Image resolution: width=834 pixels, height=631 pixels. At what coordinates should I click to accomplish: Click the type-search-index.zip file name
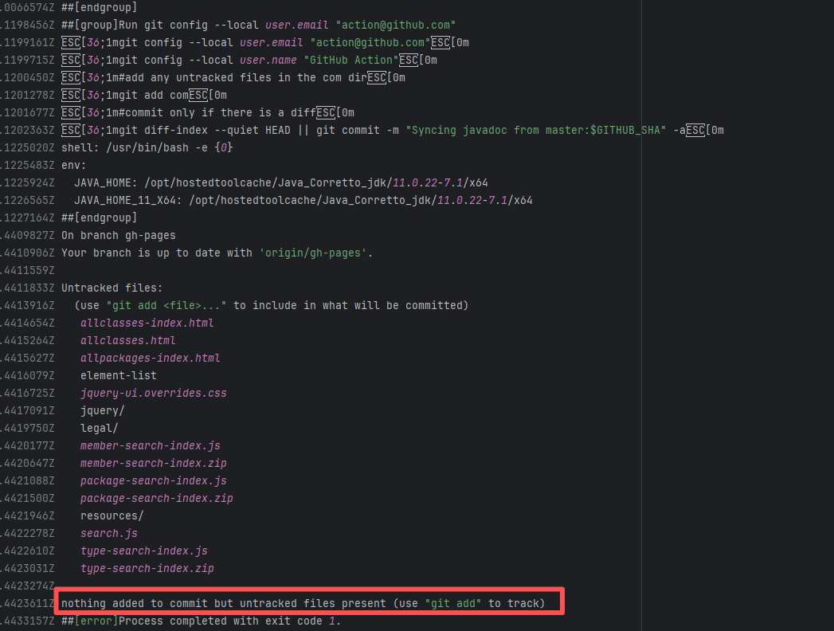[x=147, y=569]
